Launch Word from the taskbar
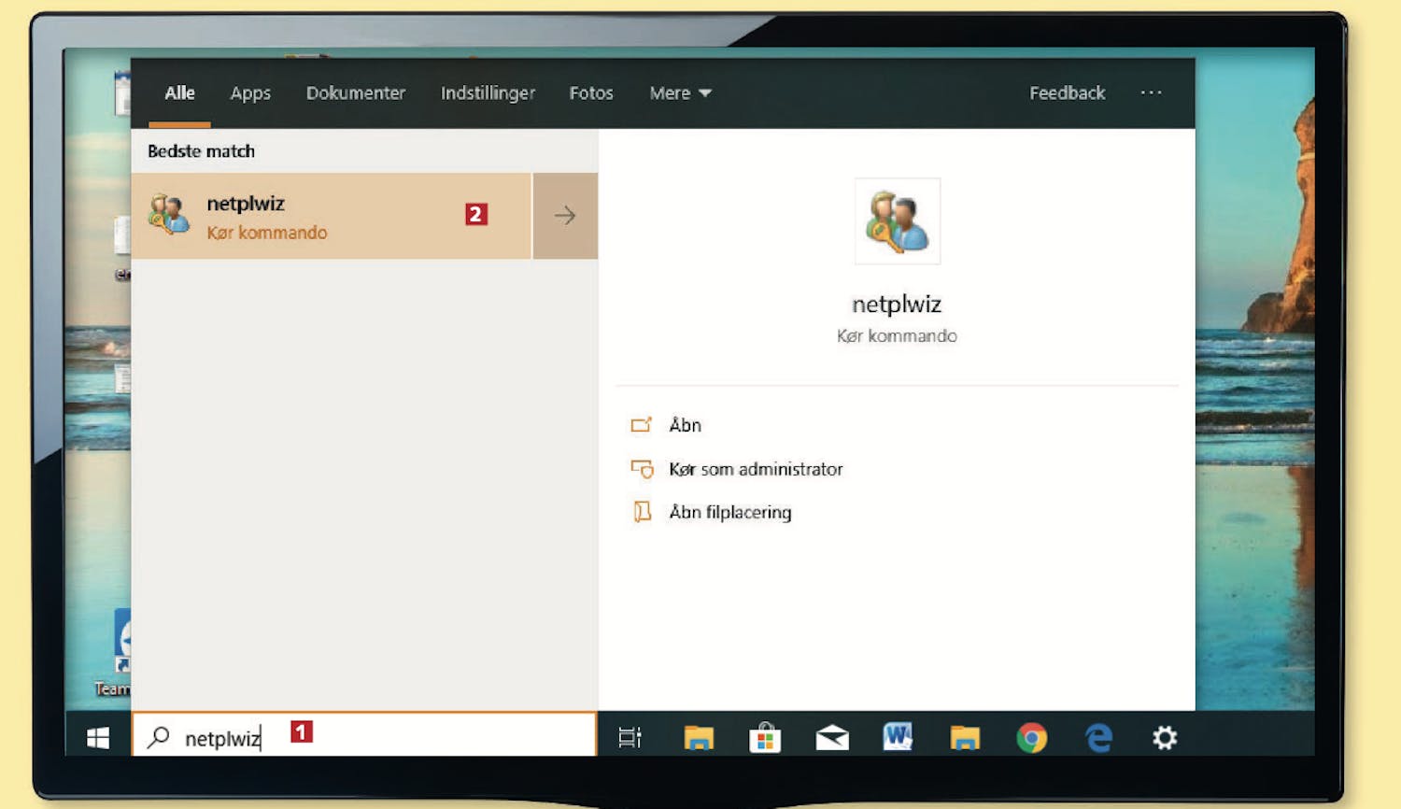This screenshot has height=809, width=1401. pyautogui.click(x=898, y=738)
